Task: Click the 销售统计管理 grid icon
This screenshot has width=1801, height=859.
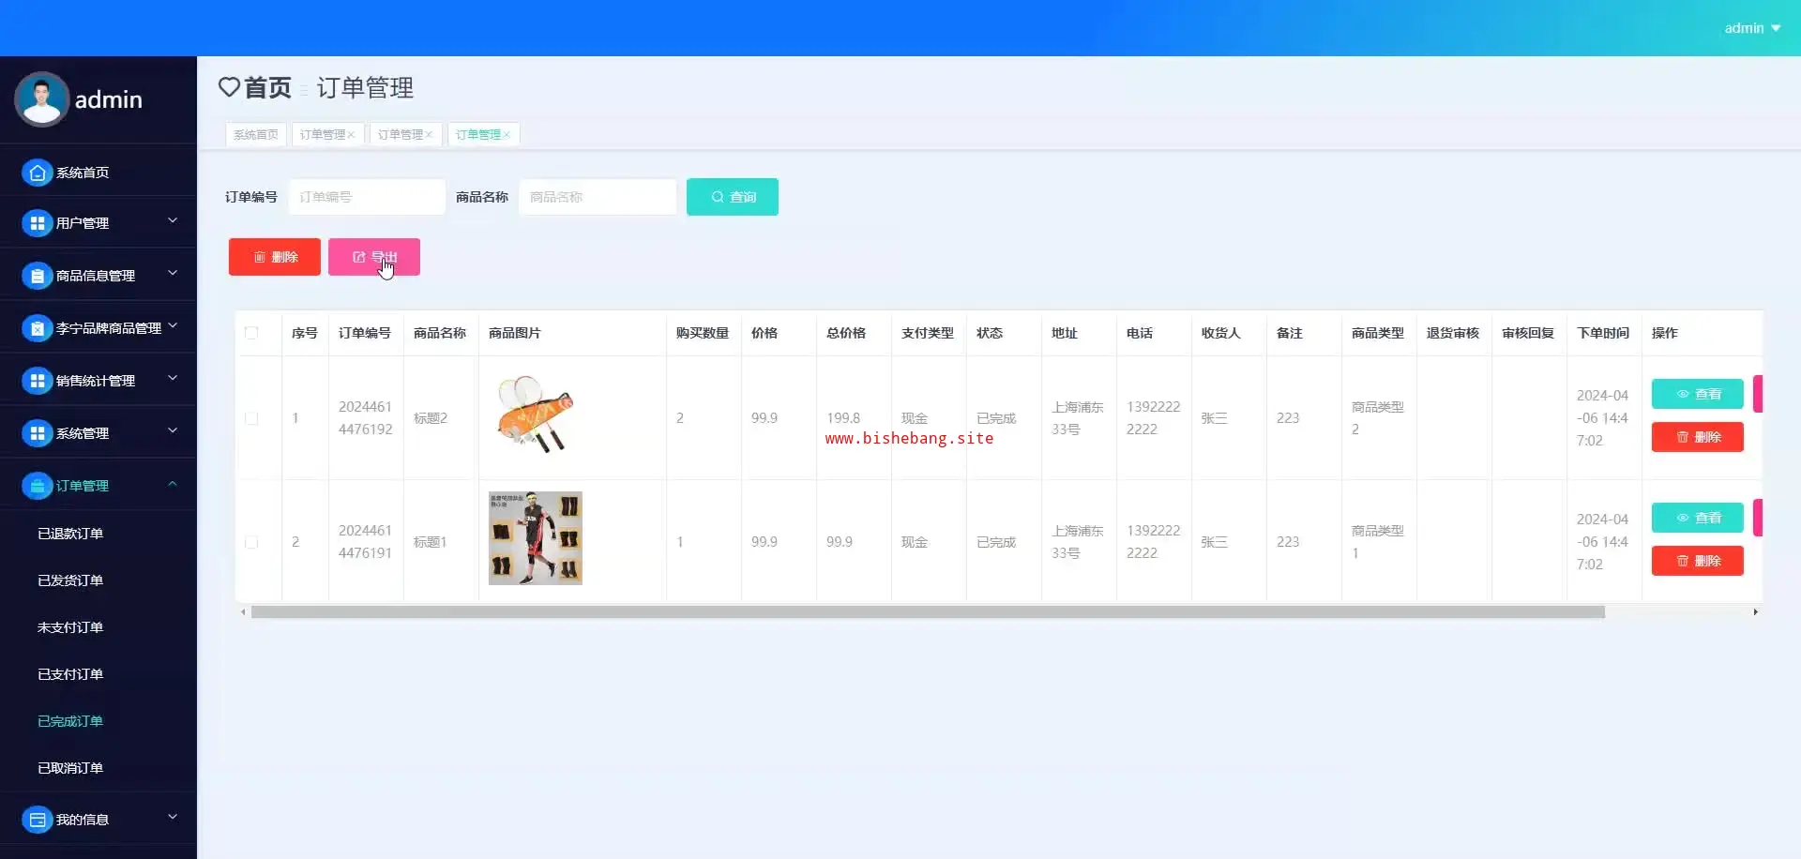Action: 37,381
